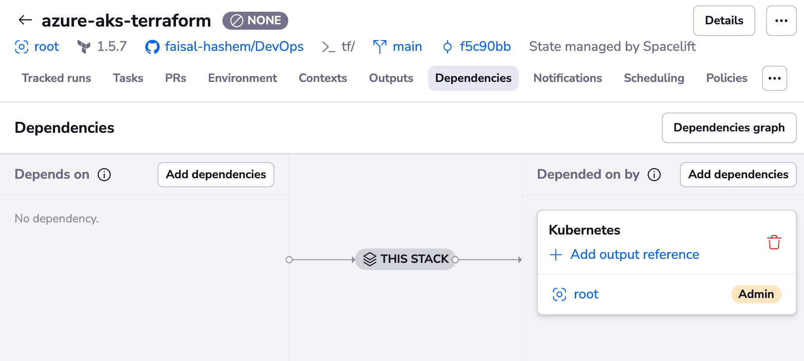The height and width of the screenshot is (361, 804).
Task: Click the NONE status badge
Action: (x=255, y=21)
